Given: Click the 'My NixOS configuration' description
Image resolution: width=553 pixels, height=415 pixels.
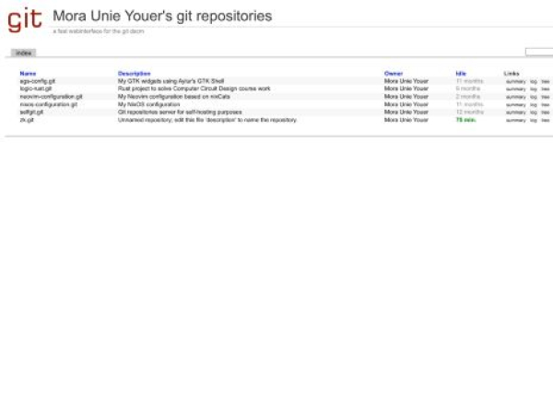Looking at the screenshot, I should (x=148, y=104).
